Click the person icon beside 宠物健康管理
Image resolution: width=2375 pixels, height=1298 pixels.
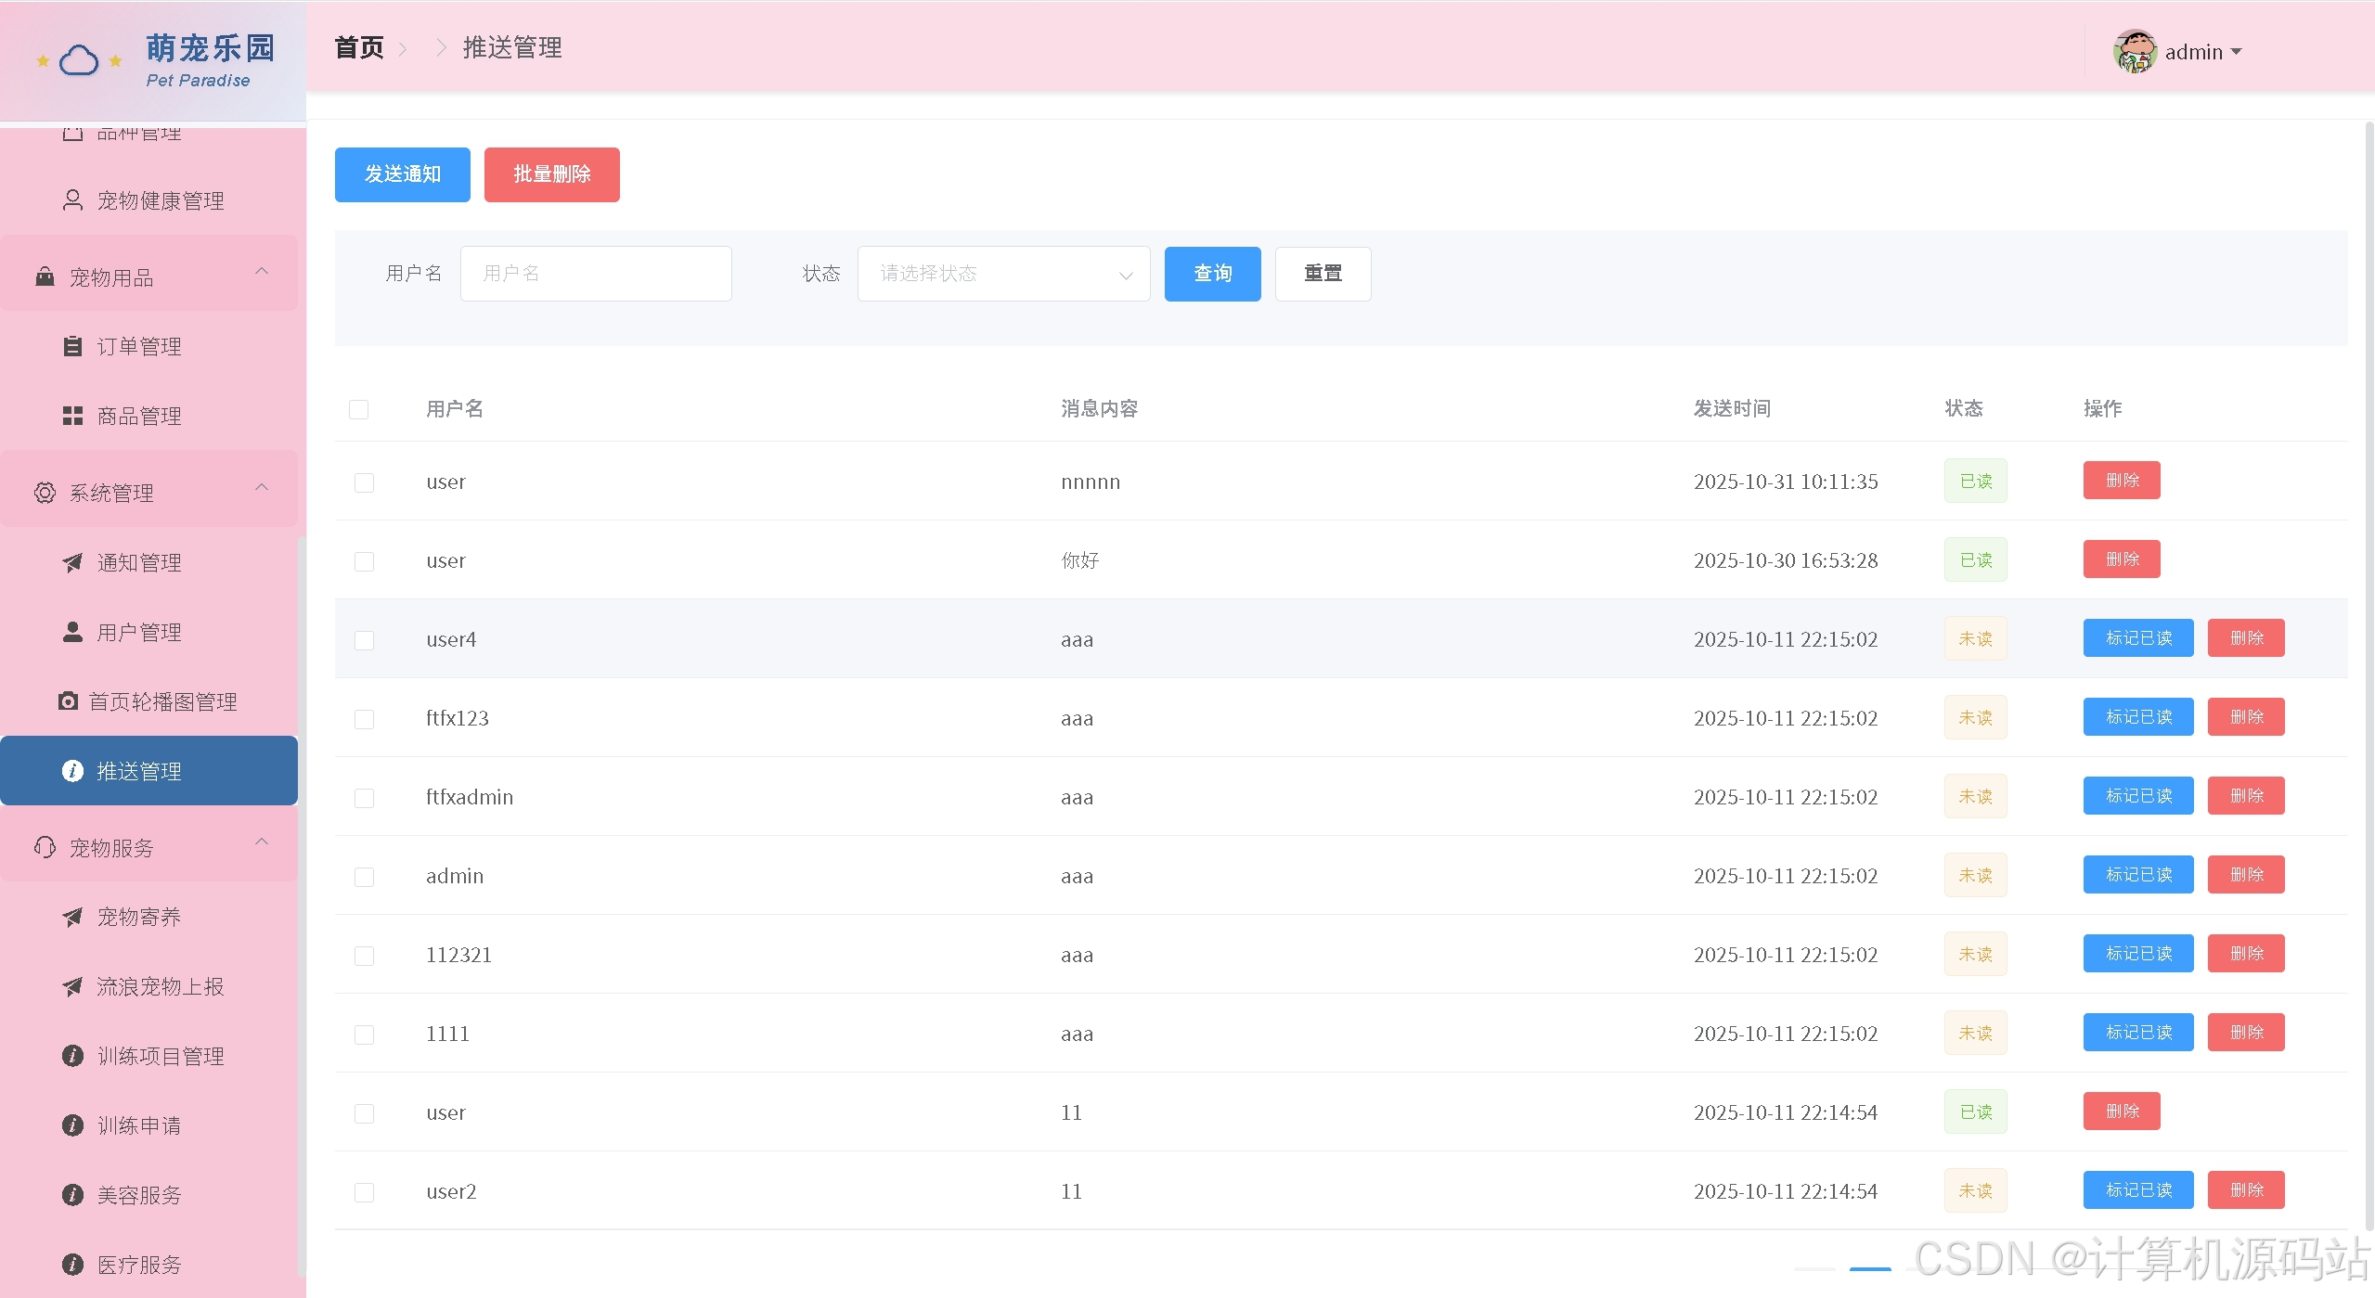pyautogui.click(x=72, y=200)
